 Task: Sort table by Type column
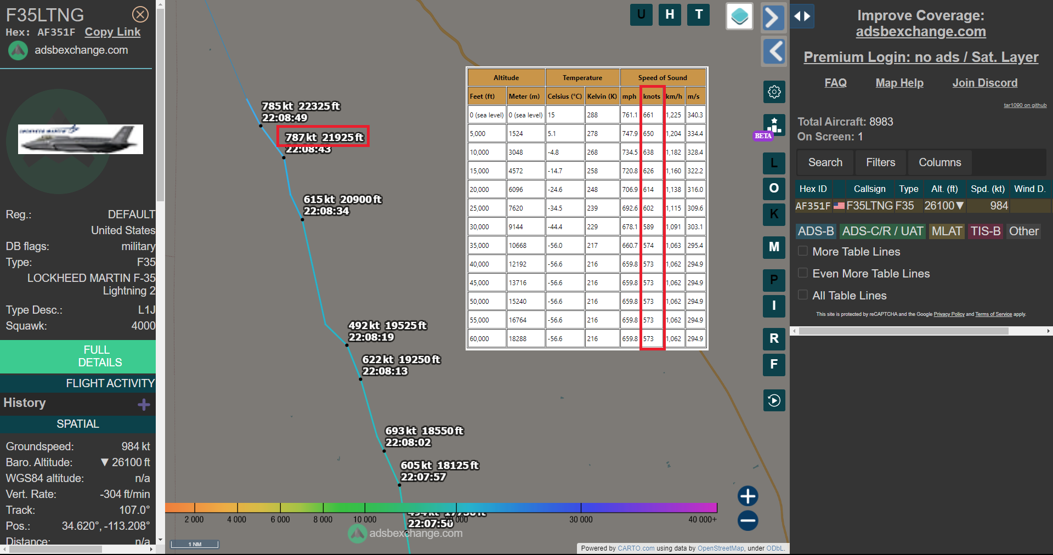908,189
